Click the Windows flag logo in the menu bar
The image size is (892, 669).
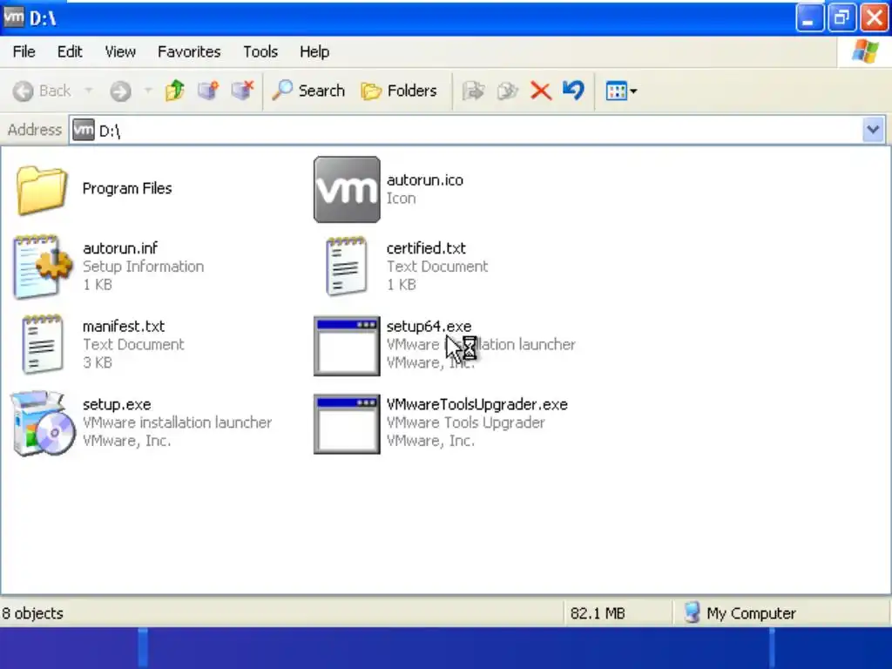click(865, 51)
